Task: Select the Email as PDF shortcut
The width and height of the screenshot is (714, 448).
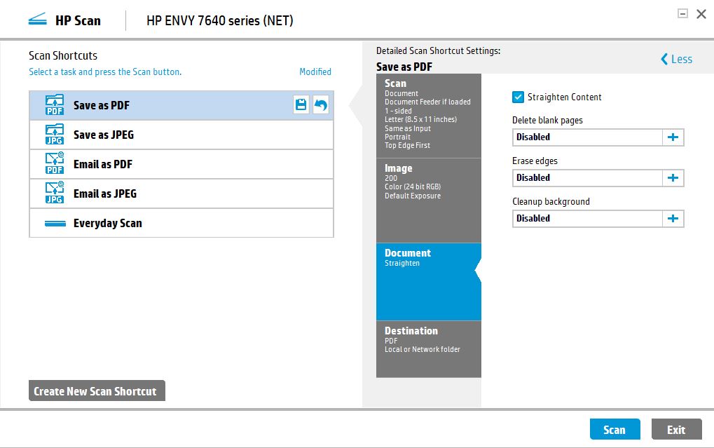Action: coord(181,164)
